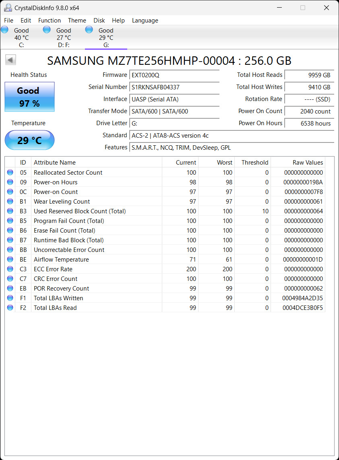This screenshot has width=339, height=460.
Task: Click status orb for CRC Error Count
Action: click(10, 278)
